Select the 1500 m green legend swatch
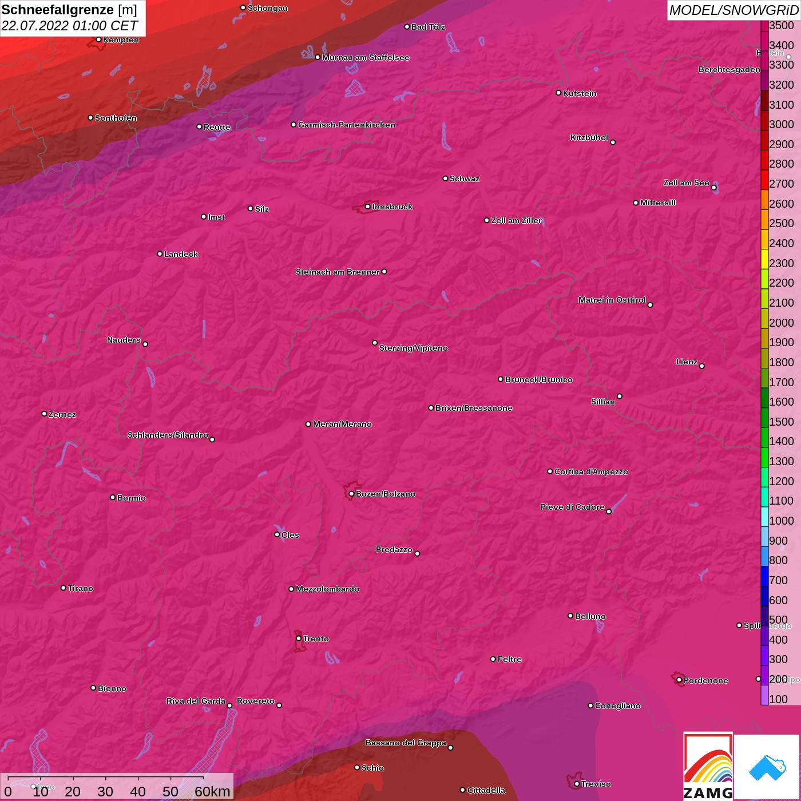801x801 pixels. coord(764,417)
